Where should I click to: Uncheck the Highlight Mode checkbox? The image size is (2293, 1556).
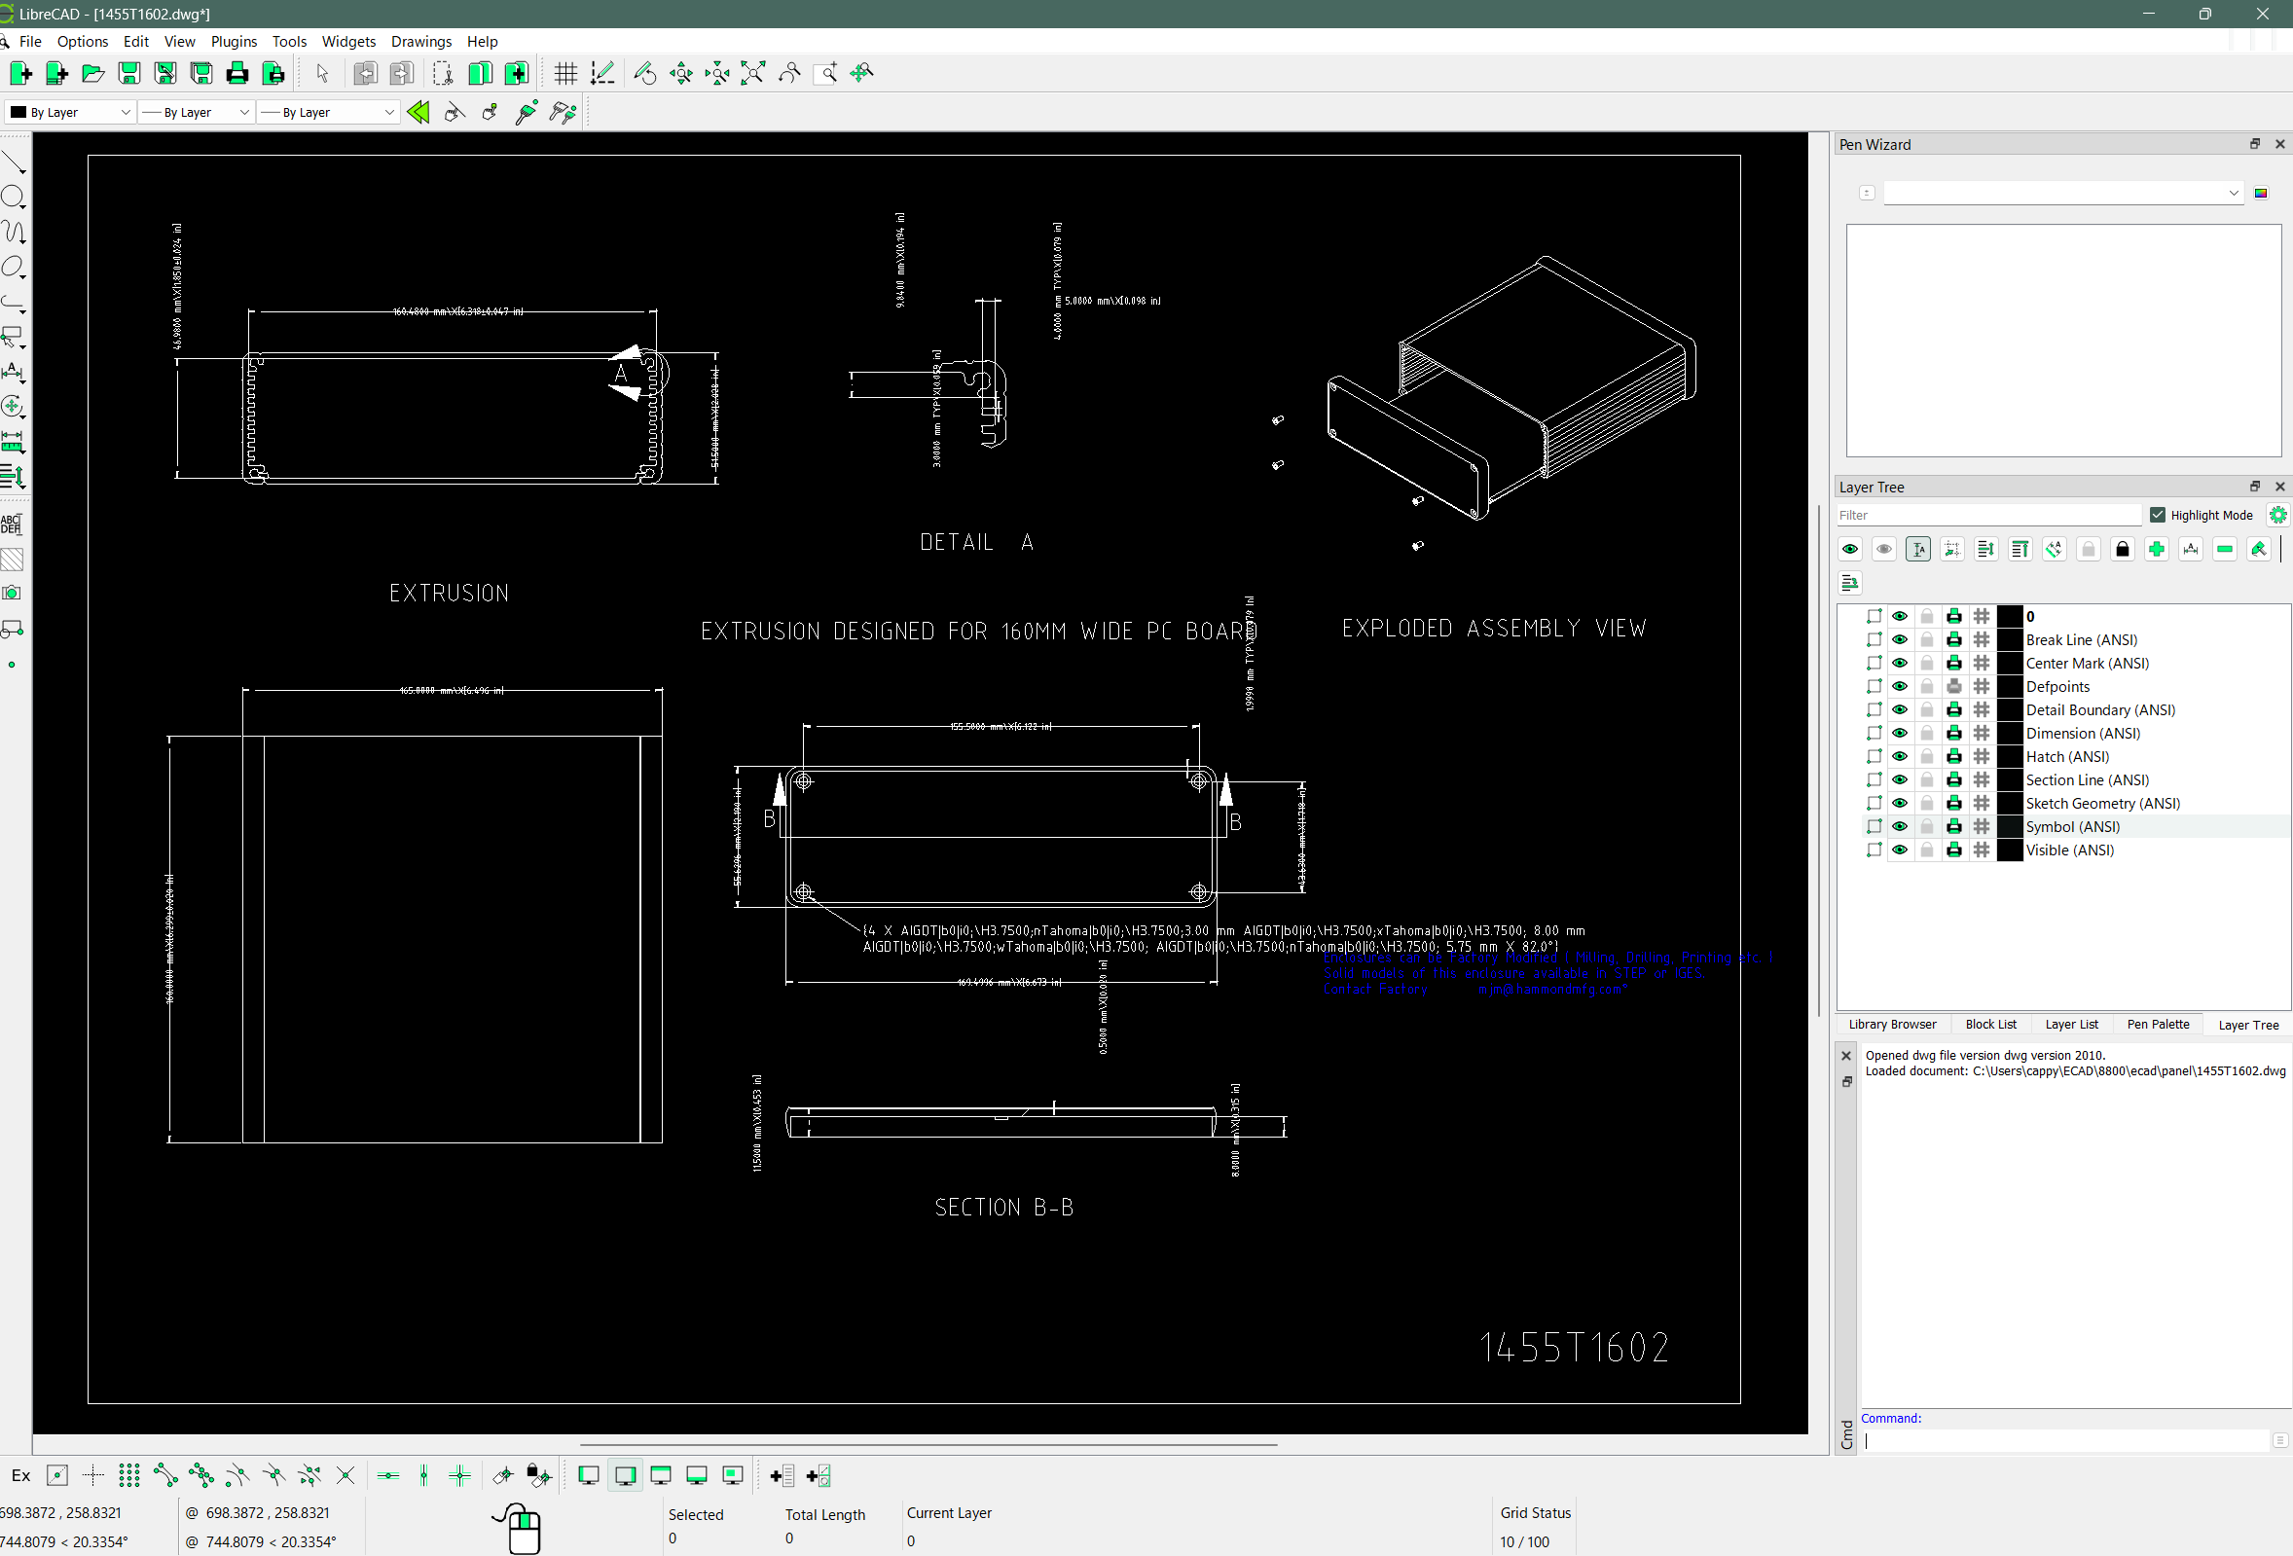(x=2158, y=515)
